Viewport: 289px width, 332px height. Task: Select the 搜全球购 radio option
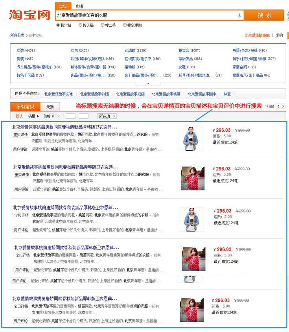click(x=125, y=25)
